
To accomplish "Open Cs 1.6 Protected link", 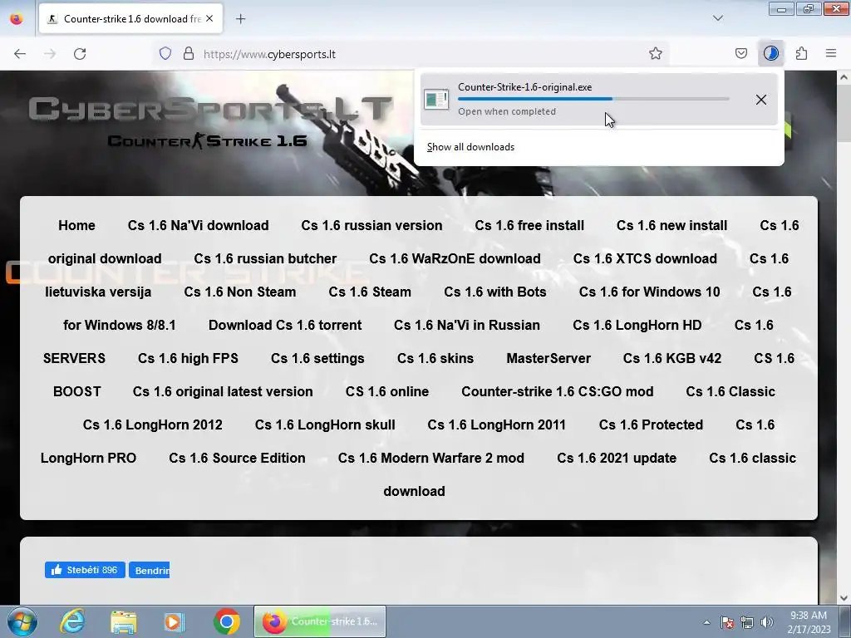I will tap(651, 425).
